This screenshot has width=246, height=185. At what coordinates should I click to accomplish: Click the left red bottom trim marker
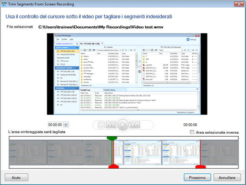(x=113, y=167)
